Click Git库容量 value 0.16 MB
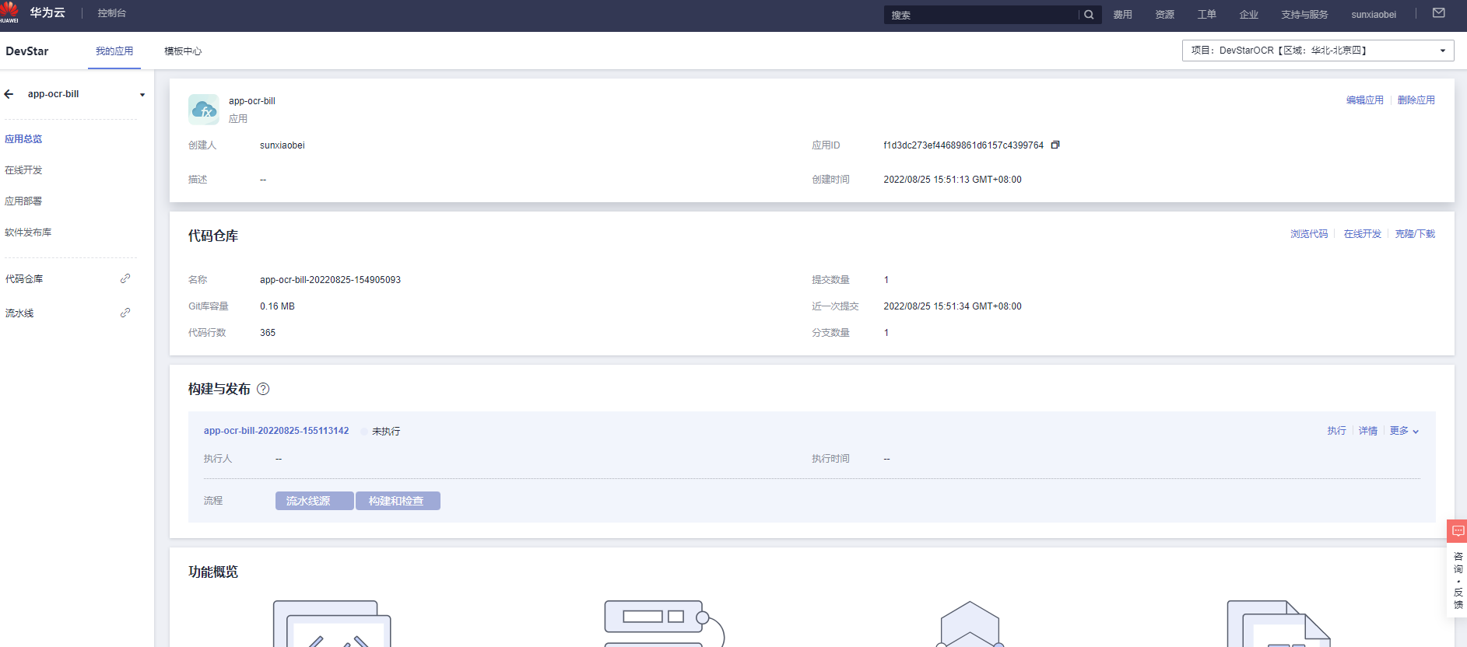This screenshot has width=1467, height=647. [x=277, y=306]
